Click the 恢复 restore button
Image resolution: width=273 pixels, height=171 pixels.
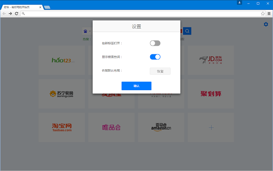pos(160,71)
